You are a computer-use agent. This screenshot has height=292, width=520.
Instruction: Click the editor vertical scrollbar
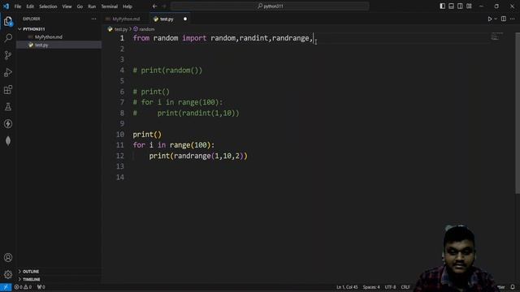(518, 113)
